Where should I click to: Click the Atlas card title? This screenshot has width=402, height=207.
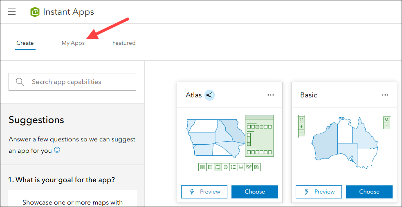[x=193, y=95]
